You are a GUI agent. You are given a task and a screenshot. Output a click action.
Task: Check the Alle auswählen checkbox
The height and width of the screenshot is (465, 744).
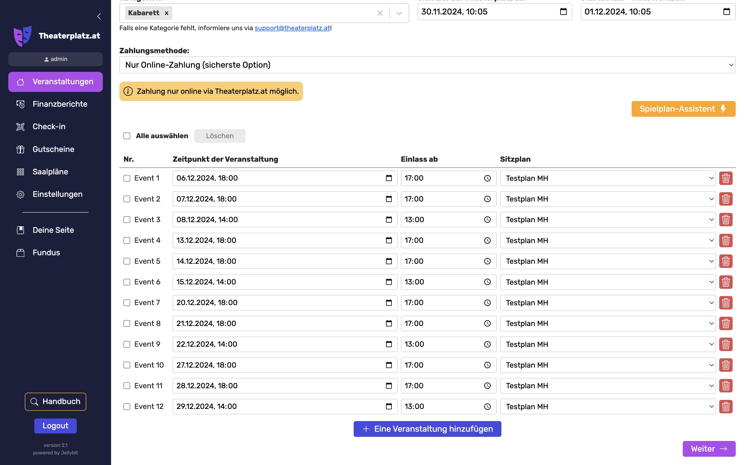tap(127, 136)
